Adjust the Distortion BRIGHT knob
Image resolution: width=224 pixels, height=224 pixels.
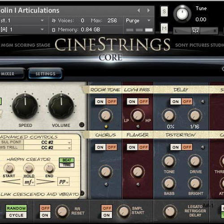point(195,183)
